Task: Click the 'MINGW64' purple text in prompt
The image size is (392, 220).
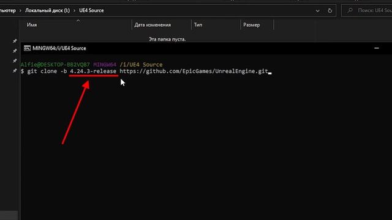Action: point(105,65)
